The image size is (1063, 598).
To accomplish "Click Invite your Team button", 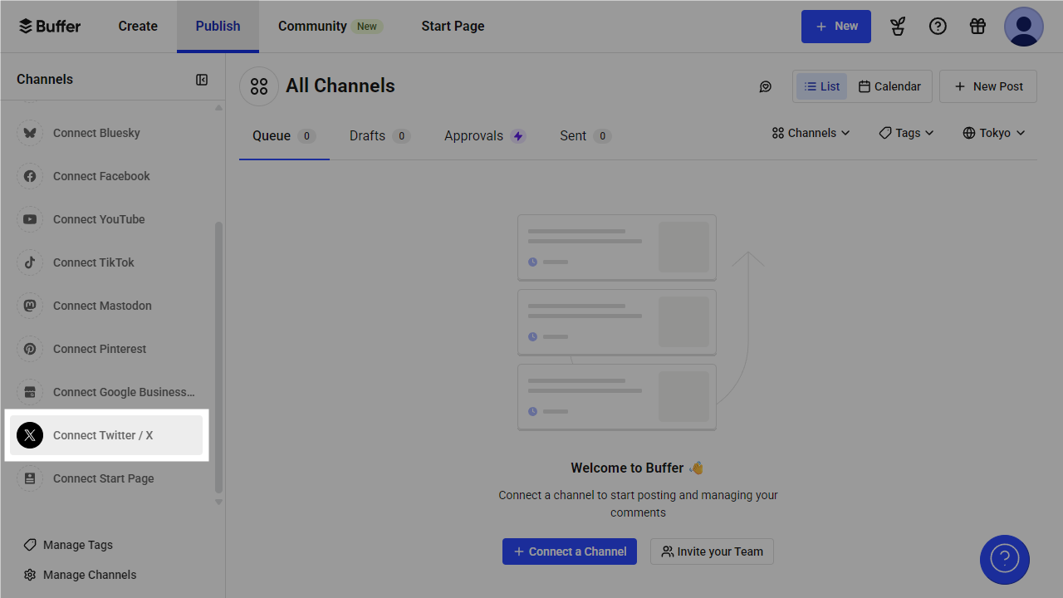I will point(712,551).
